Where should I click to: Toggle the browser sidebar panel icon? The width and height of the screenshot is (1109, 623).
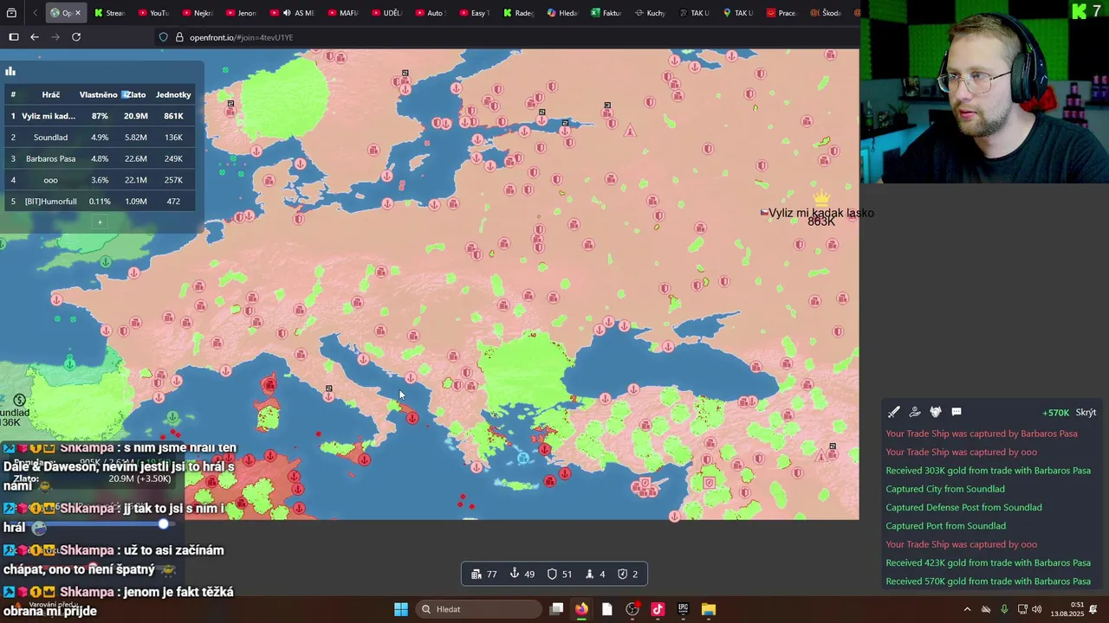13,37
